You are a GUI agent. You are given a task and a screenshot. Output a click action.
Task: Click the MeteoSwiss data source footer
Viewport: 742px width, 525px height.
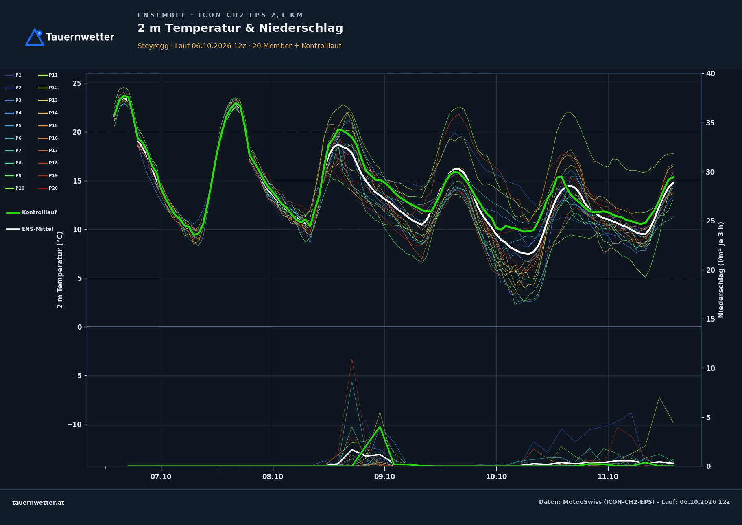coord(634,502)
